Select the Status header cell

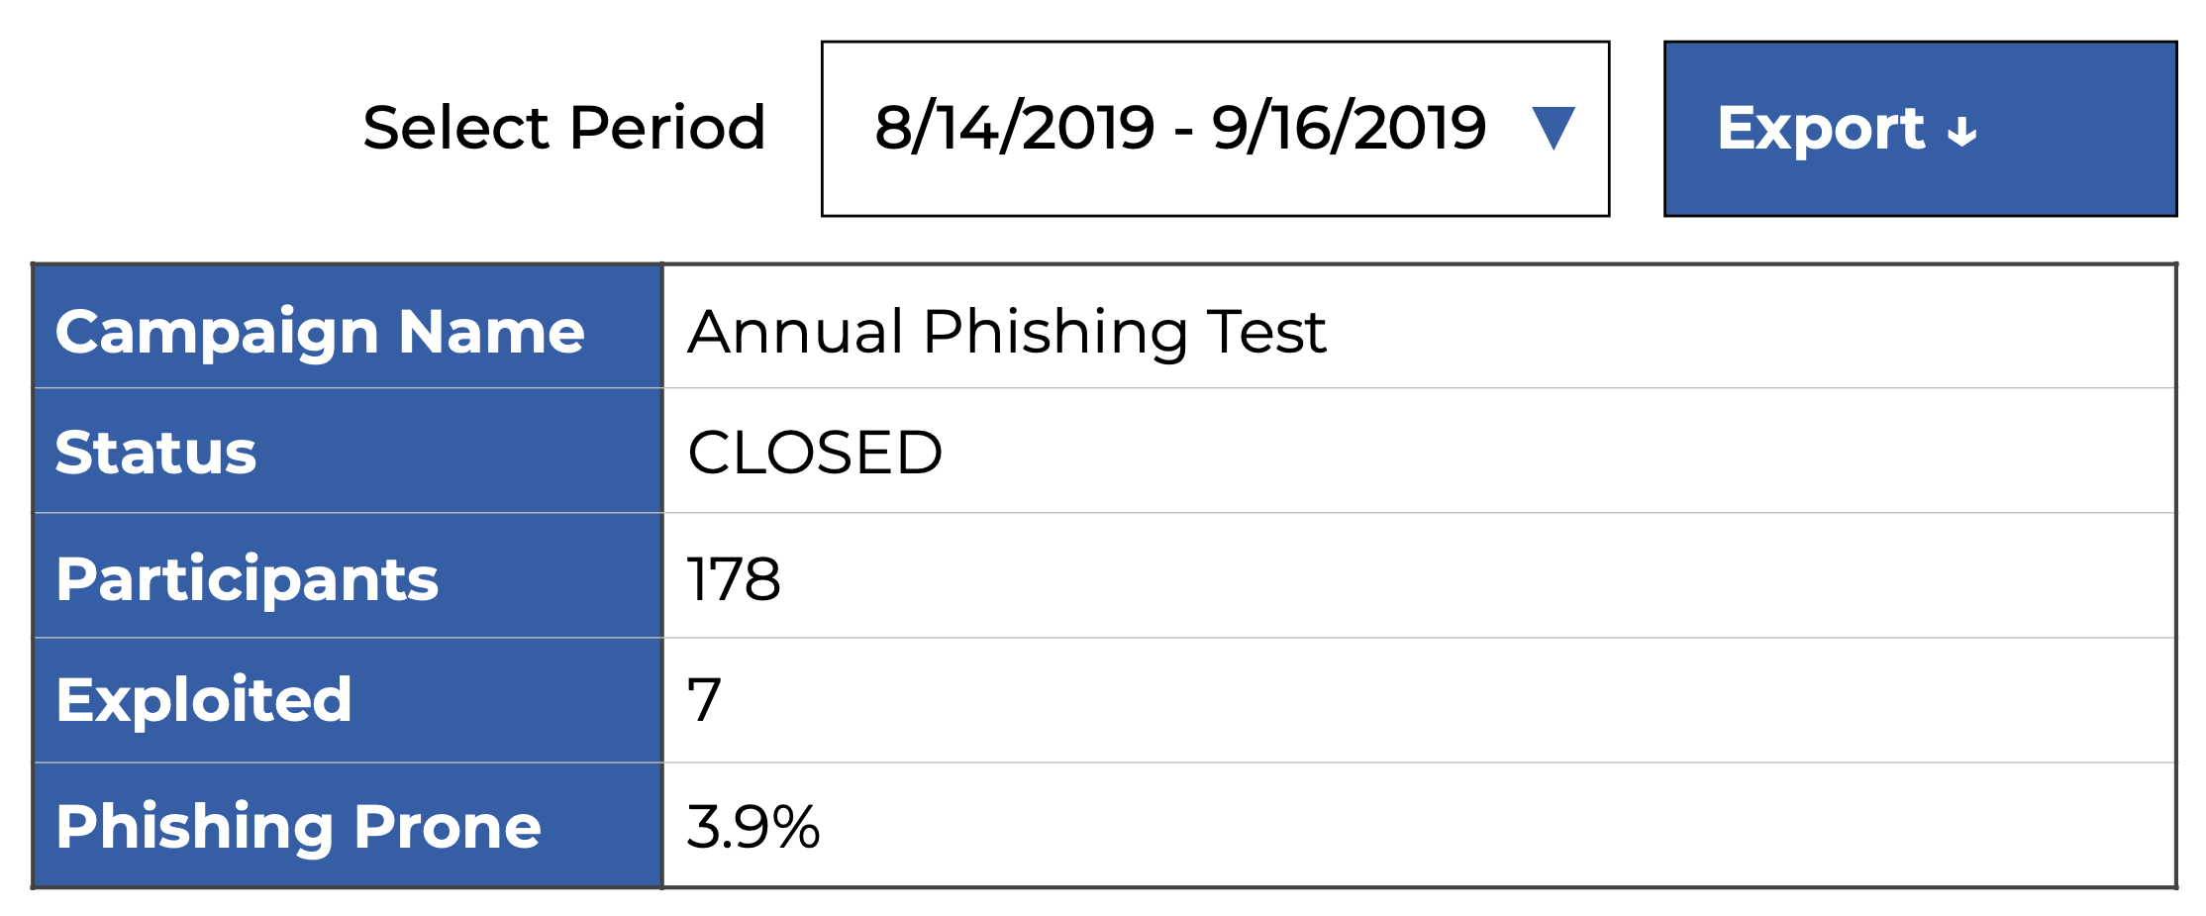point(349,453)
